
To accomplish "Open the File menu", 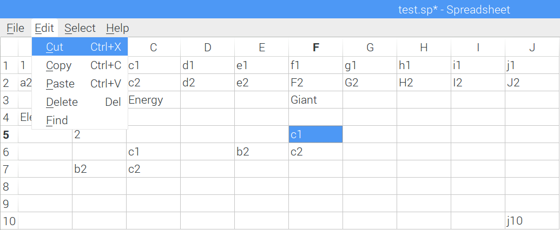I will (15, 28).
